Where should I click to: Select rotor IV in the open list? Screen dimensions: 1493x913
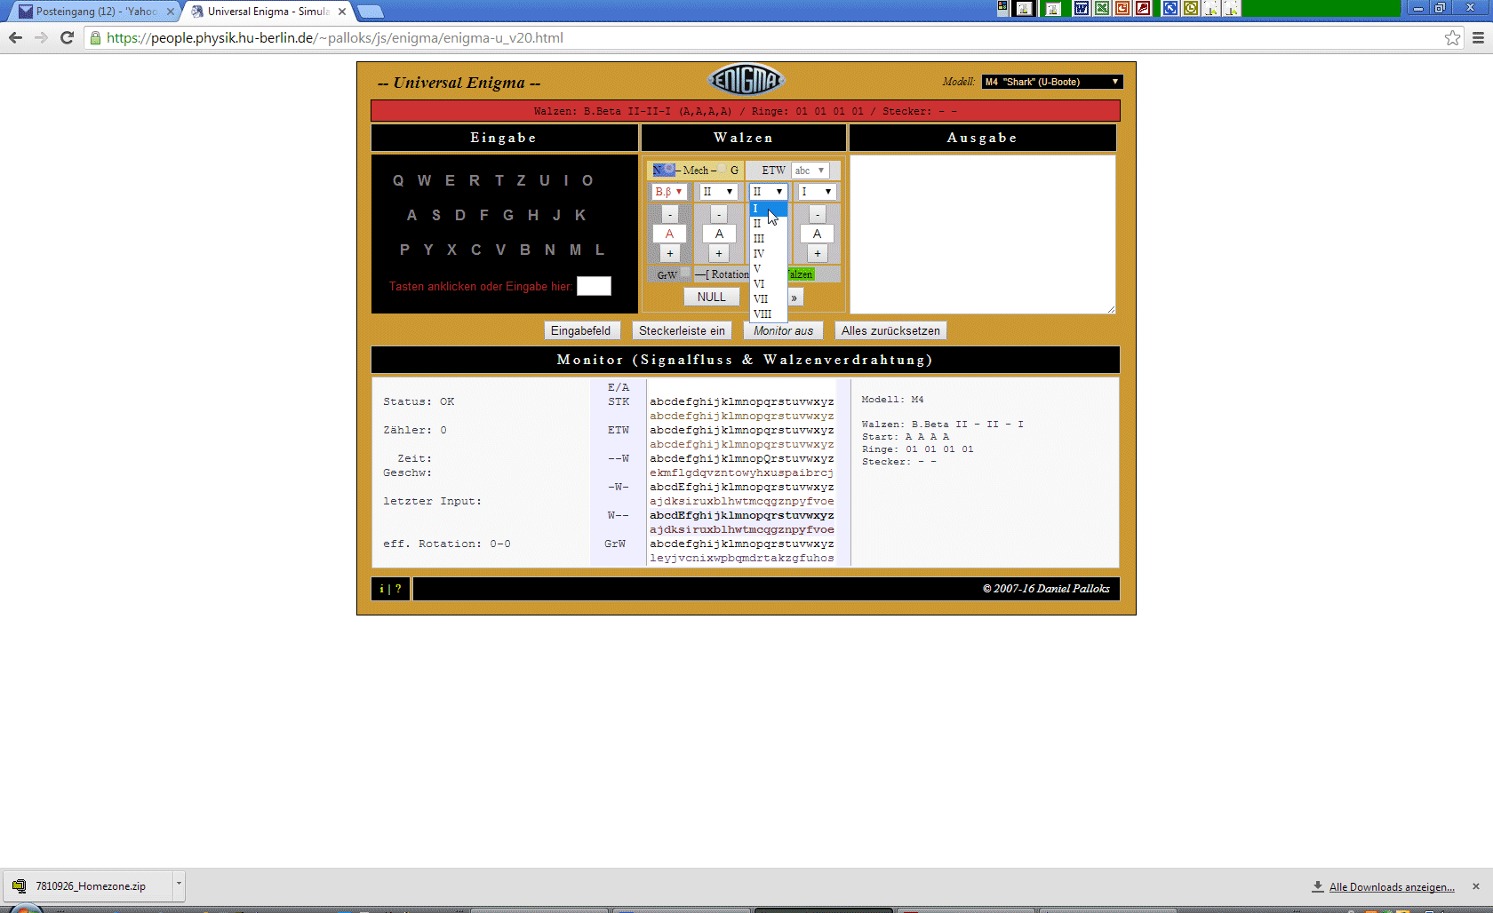pyautogui.click(x=769, y=254)
